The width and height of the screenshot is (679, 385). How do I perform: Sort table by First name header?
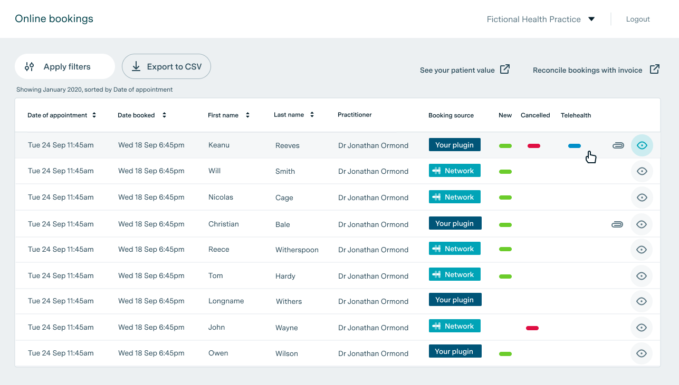[223, 115]
